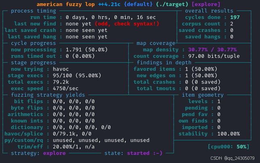The height and width of the screenshot is (163, 260).
Task: Select stage execs value '95/100 (95.00%)'
Action: [77, 76]
